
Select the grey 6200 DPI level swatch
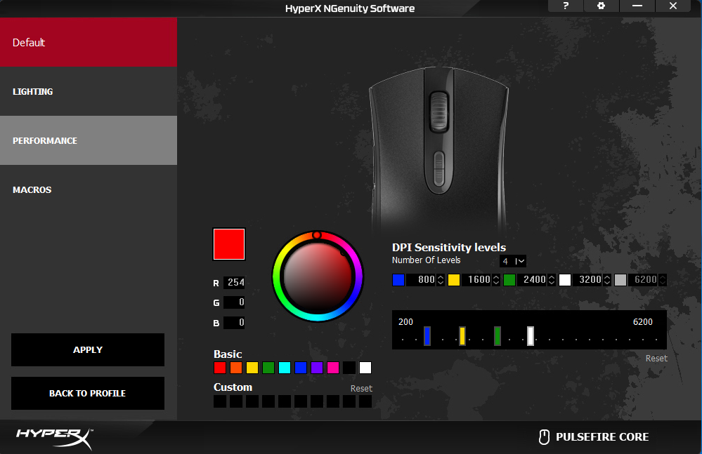620,279
